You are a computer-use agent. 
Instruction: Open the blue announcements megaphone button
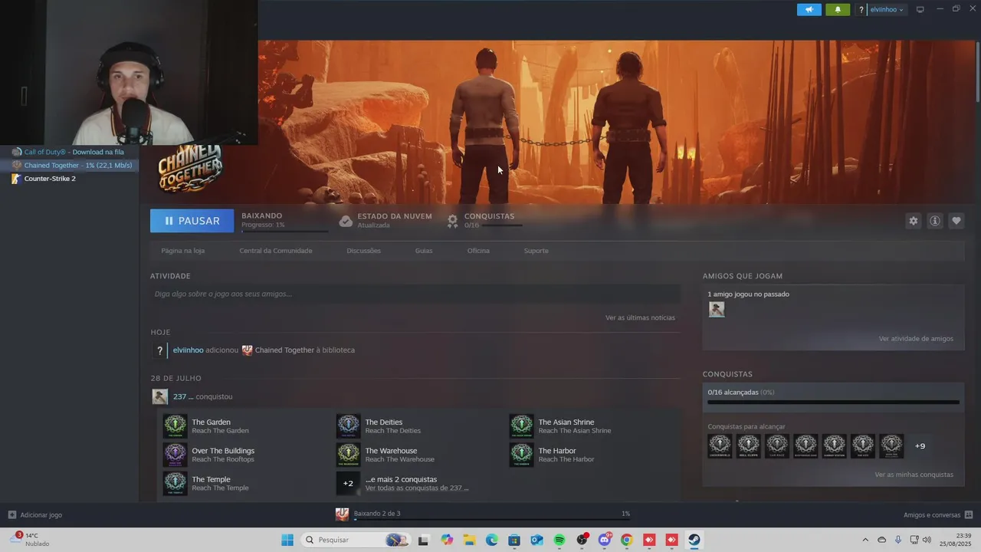tap(809, 10)
